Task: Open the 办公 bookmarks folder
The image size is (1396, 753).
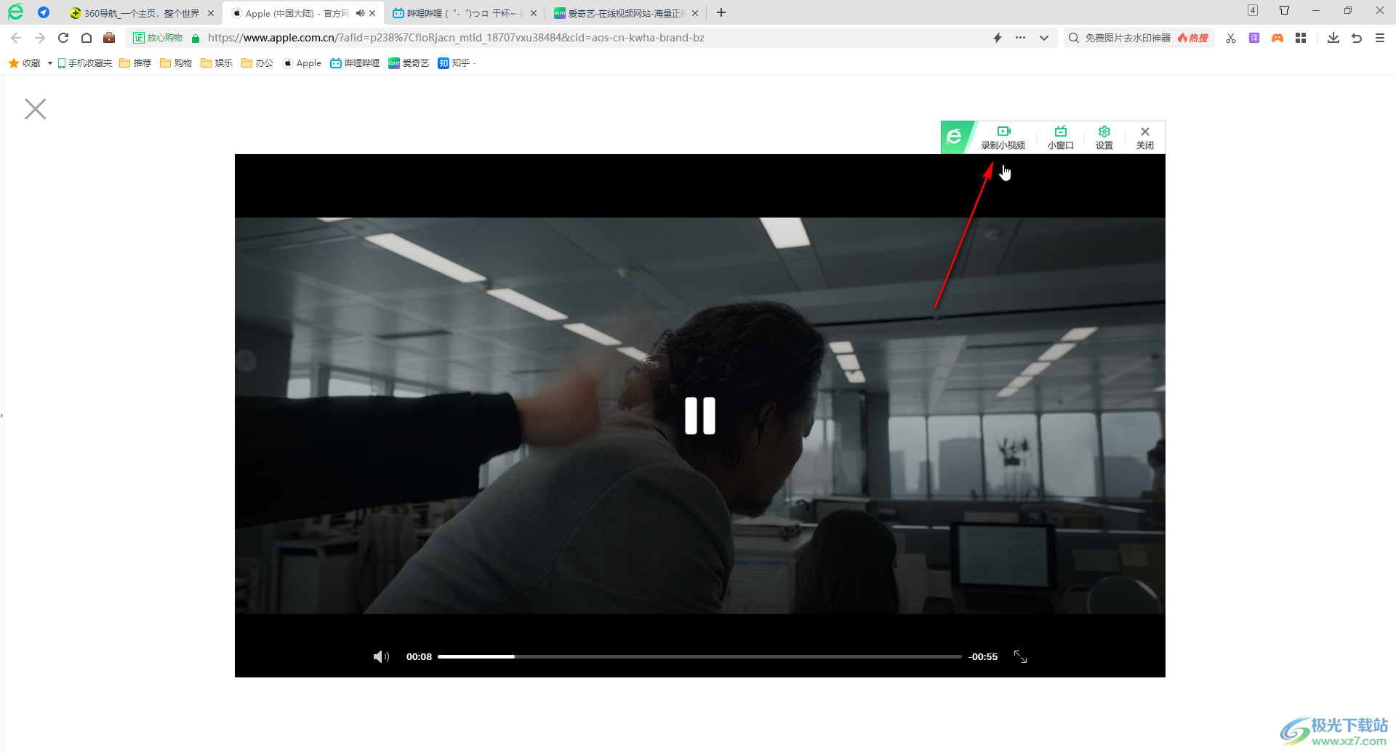Action: pos(257,63)
